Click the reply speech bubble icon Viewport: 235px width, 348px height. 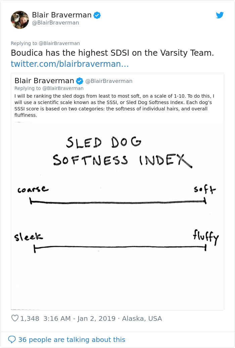(x=13, y=340)
